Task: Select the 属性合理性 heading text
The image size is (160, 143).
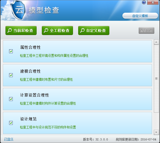Action: 30,47
